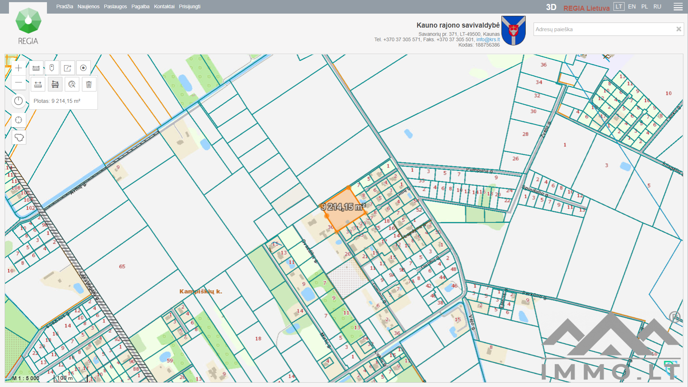Pick the globe cursor selection tool
The height and width of the screenshot is (387, 688).
72,85
